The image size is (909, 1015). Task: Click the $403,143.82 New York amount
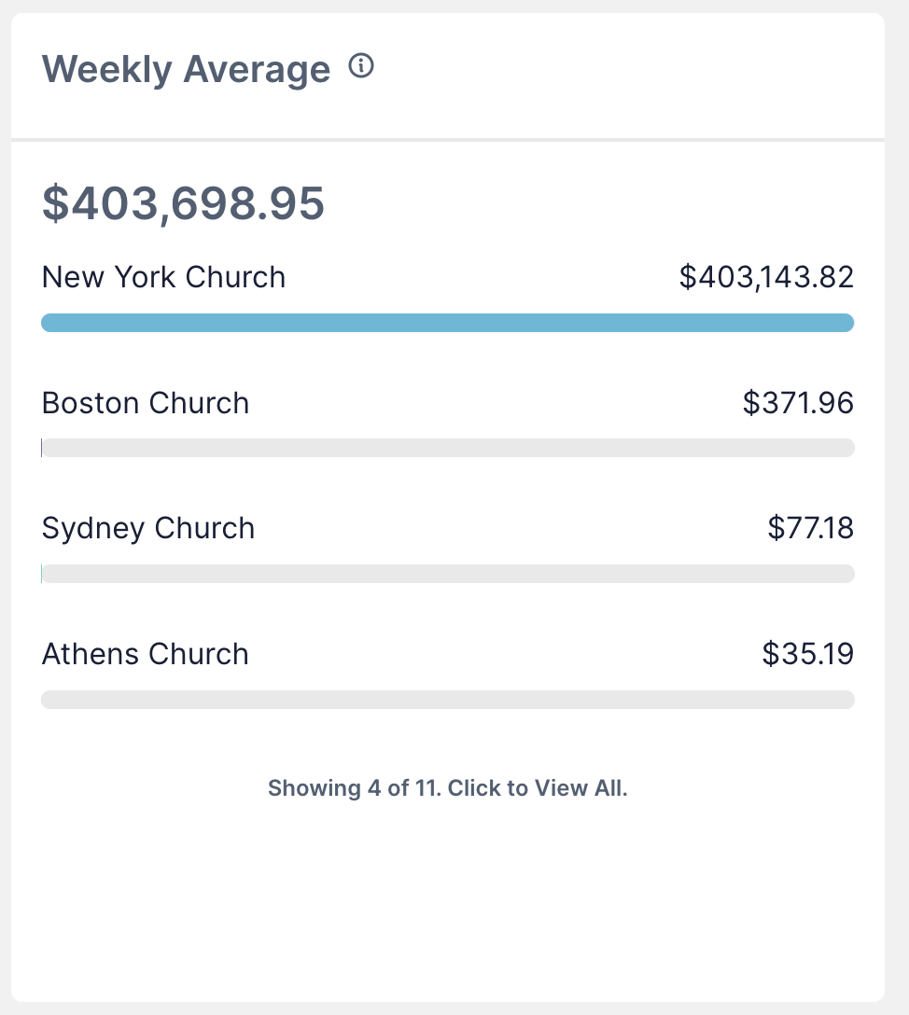pos(766,277)
